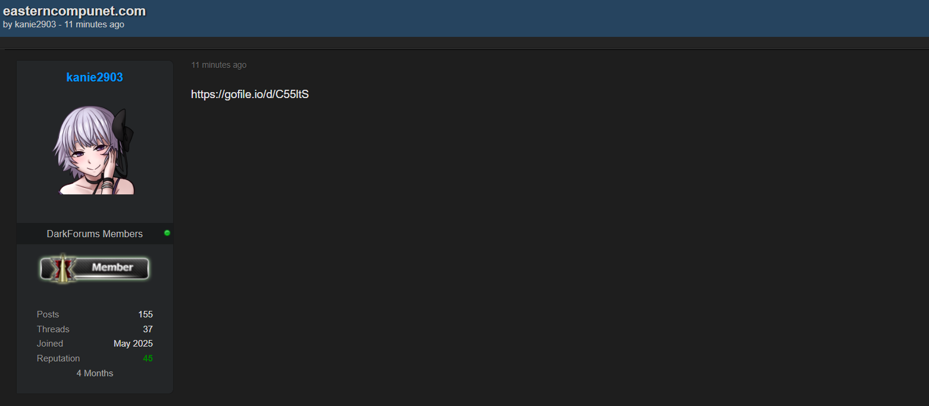The width and height of the screenshot is (929, 406).
Task: Click the Posts label in user stats
Action: 48,314
